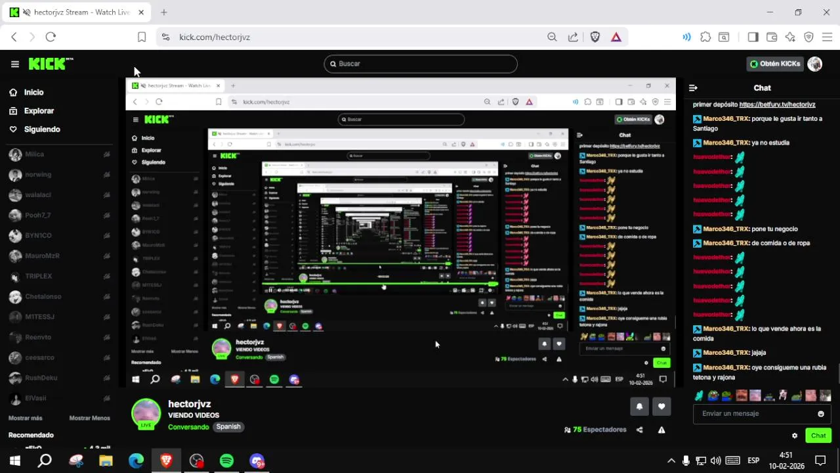Click the blue sound wave toolbar icon
The width and height of the screenshot is (840, 473).
pyautogui.click(x=686, y=37)
